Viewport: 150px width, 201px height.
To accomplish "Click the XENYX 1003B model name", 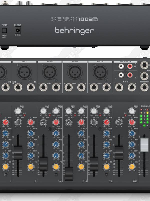I will point(74,20).
